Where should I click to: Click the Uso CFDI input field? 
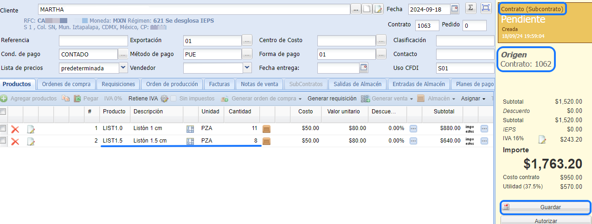click(465, 68)
